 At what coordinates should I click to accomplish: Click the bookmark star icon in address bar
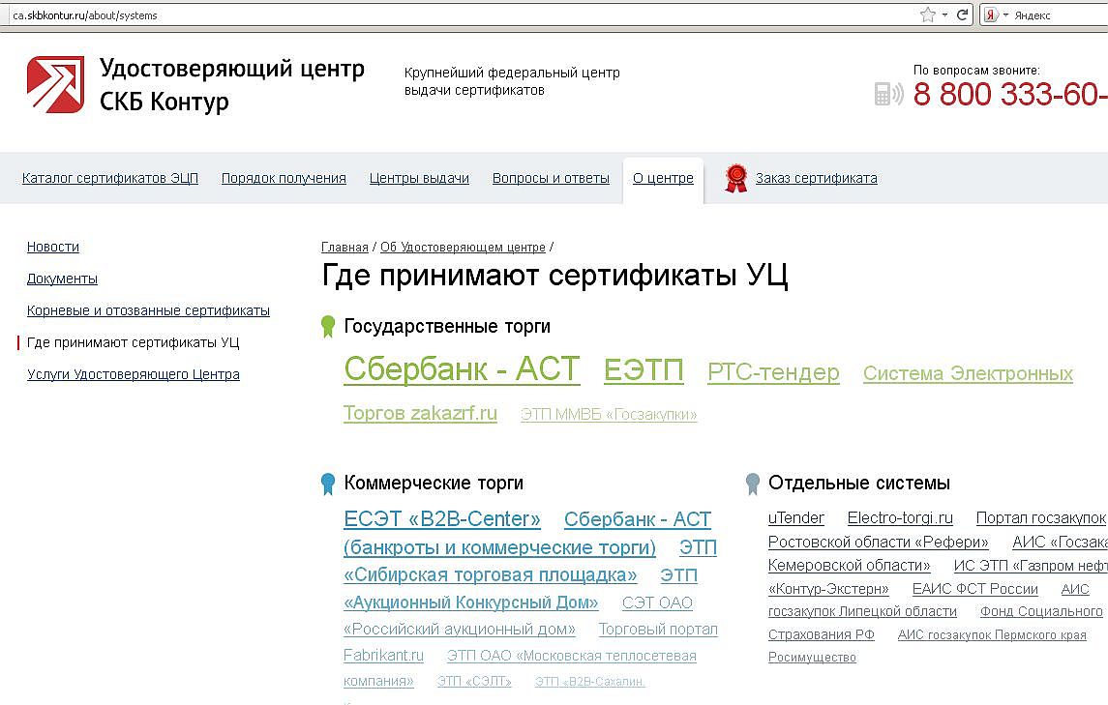tap(928, 15)
